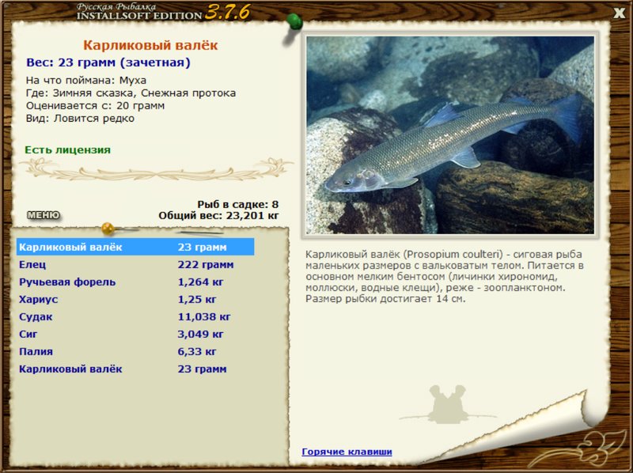Click the Рыб в садке: 8 counter
This screenshot has width=633, height=473.
[x=238, y=204]
